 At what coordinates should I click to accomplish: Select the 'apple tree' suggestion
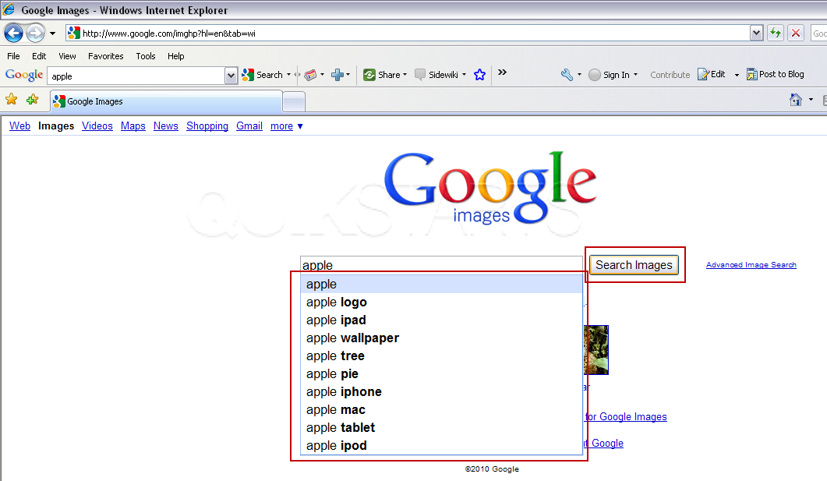pos(441,356)
